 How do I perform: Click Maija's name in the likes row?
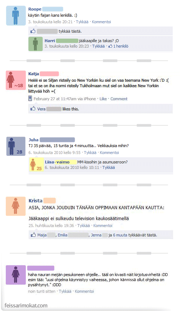[x=42, y=235]
